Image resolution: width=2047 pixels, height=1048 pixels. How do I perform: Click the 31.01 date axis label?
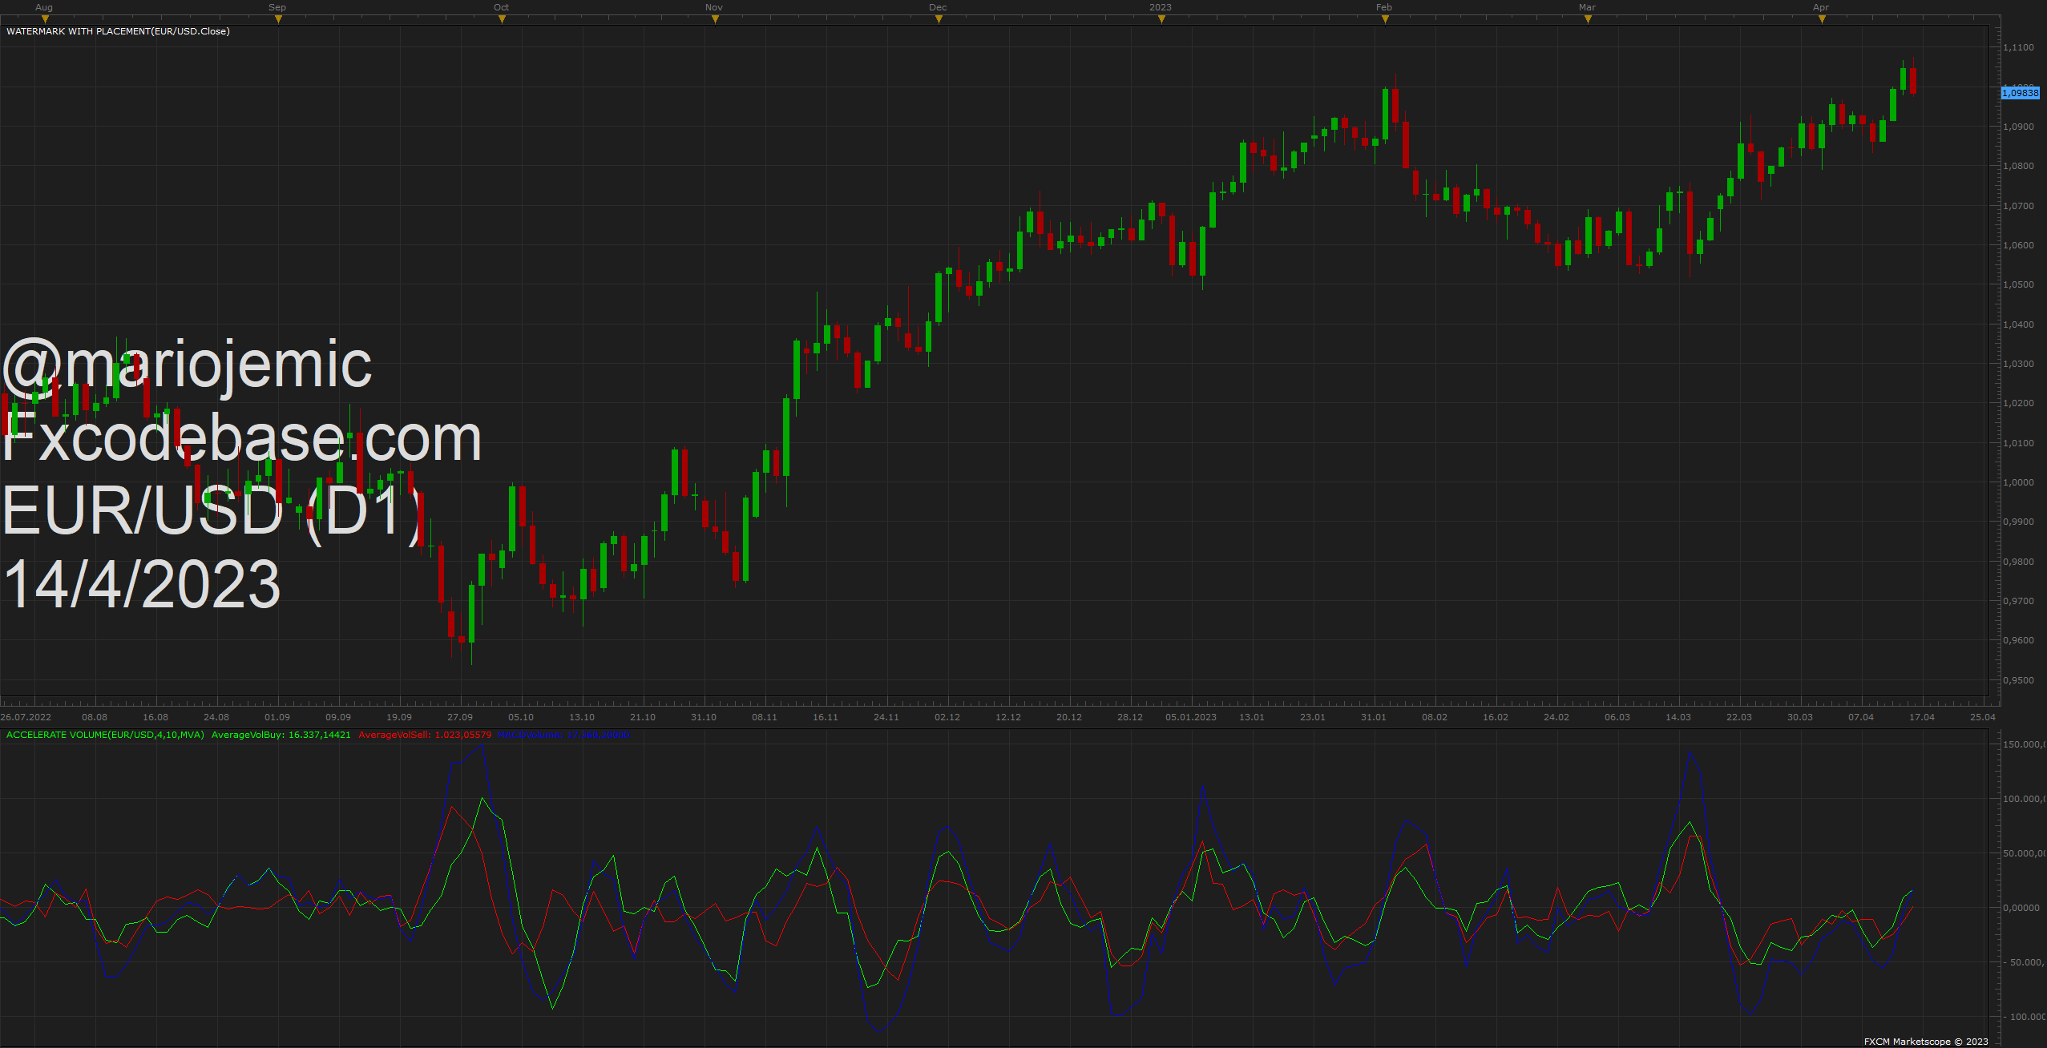point(1374,717)
